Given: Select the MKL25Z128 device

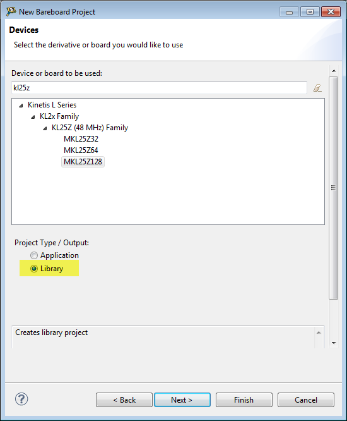Looking at the screenshot, I should pos(83,162).
